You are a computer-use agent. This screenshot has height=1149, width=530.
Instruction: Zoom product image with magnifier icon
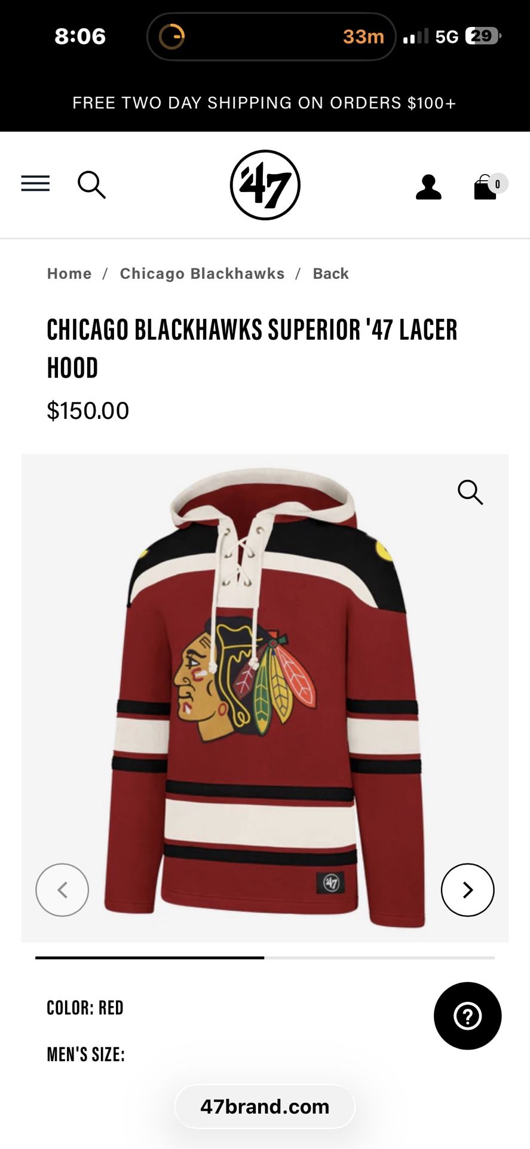click(470, 493)
